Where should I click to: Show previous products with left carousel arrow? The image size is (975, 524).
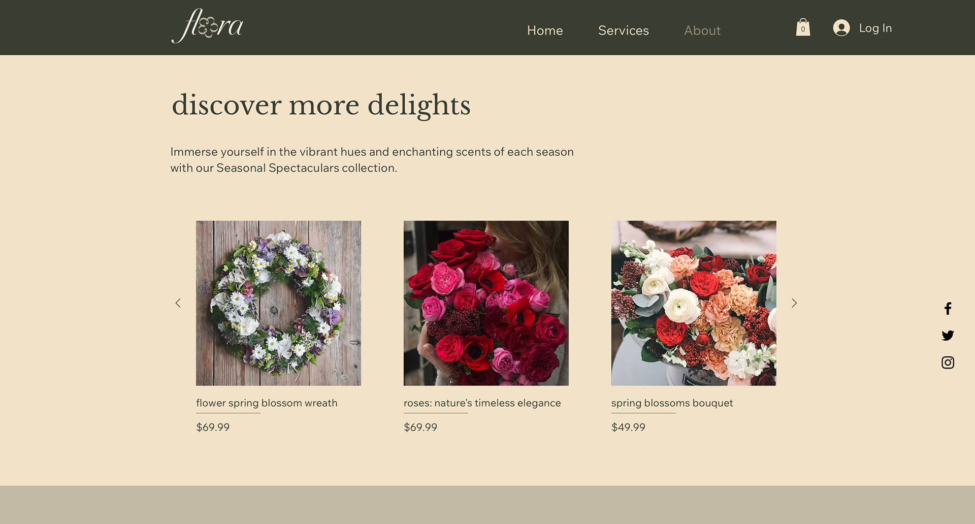click(178, 303)
